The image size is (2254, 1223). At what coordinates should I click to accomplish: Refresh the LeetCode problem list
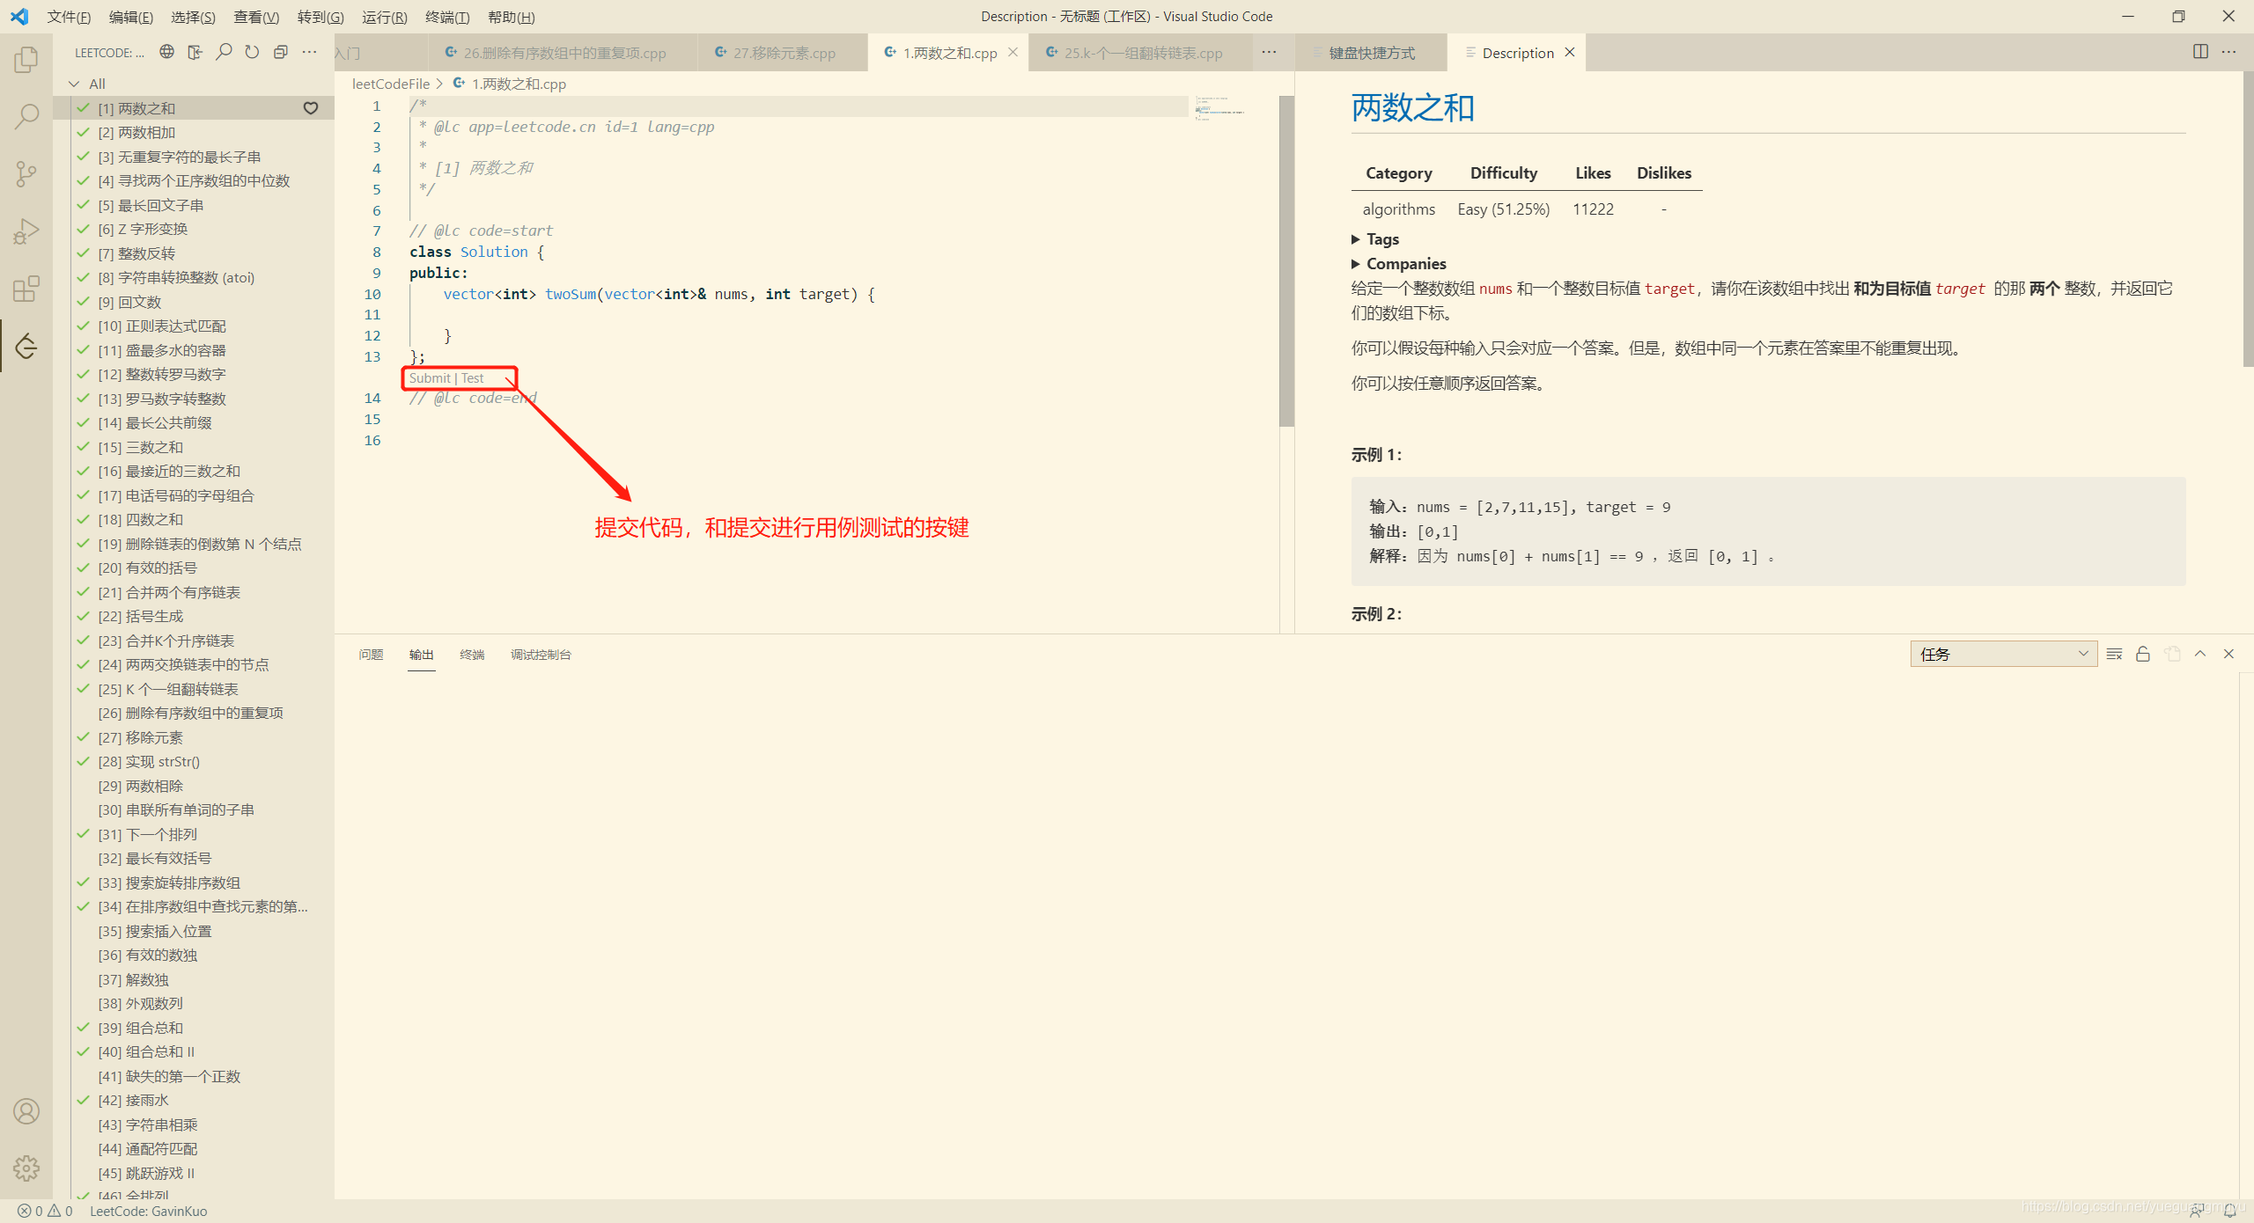coord(252,52)
